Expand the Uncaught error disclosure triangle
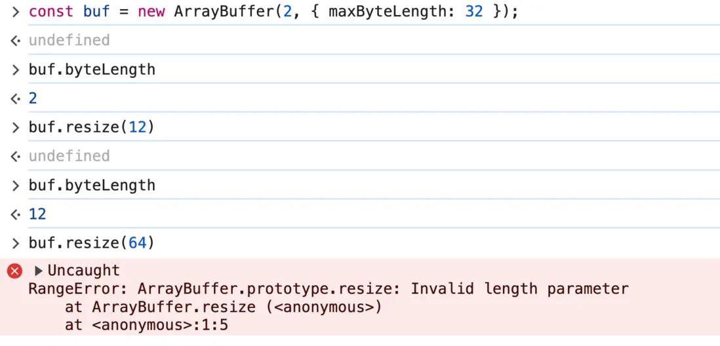 [x=38, y=271]
